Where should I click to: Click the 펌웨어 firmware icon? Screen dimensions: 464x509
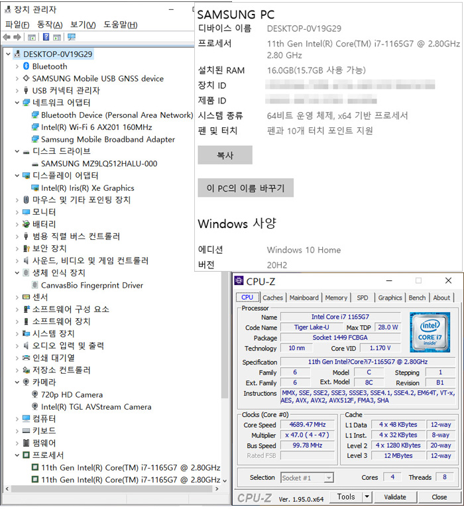click(27, 443)
